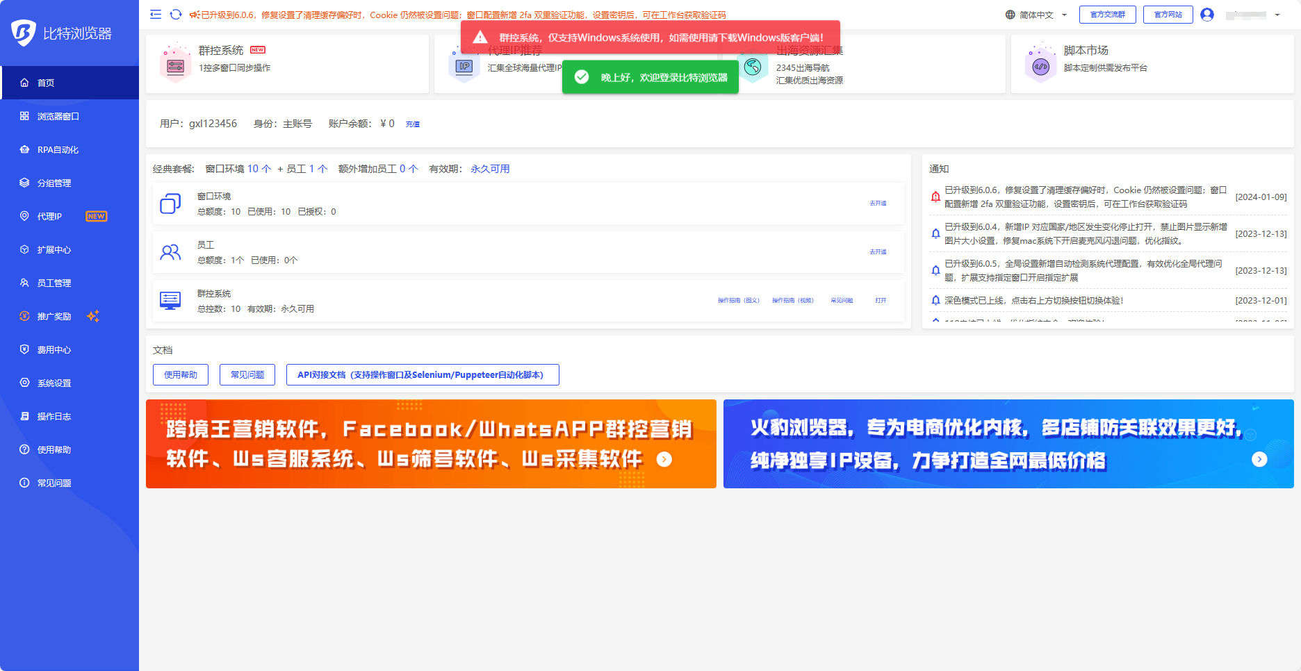Open 代理IP in the sidebar
This screenshot has height=671, width=1301.
69,216
